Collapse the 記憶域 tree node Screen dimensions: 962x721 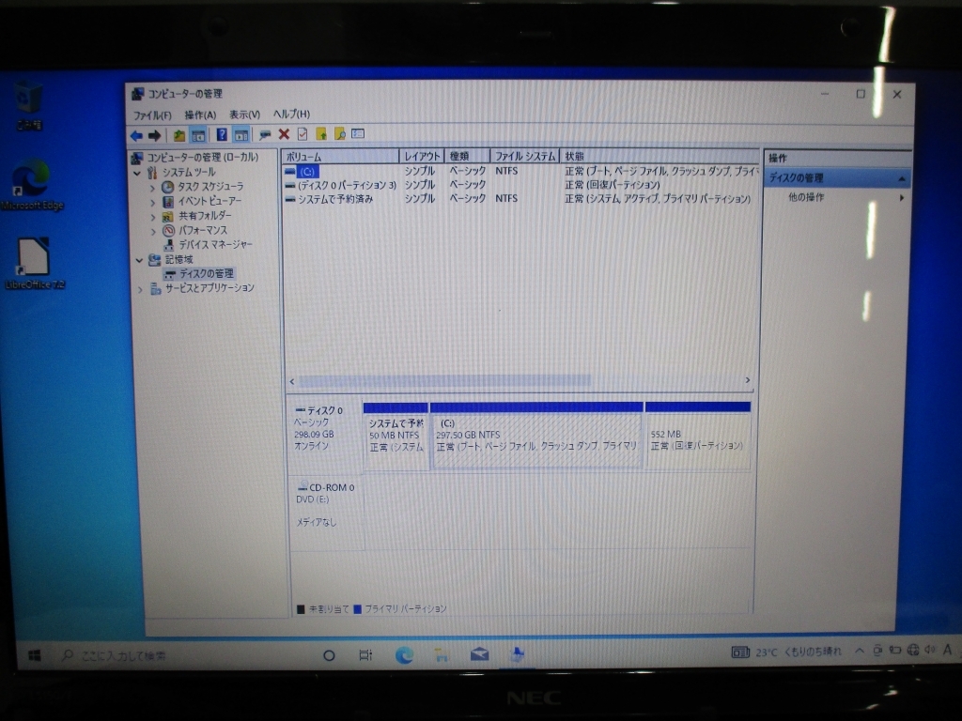click(x=139, y=261)
